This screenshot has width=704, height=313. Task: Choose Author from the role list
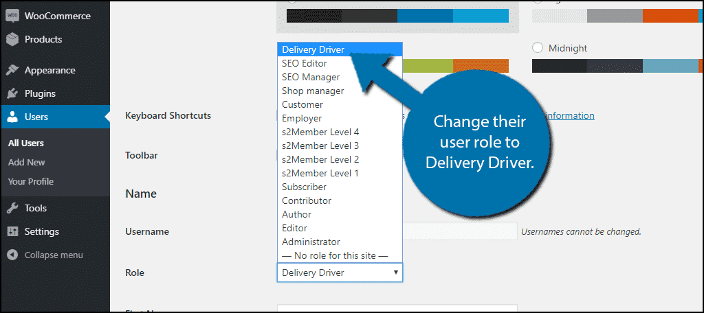(340, 214)
